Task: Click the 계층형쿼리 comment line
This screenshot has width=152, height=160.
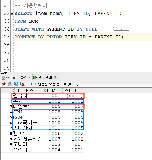Action: 31,5
